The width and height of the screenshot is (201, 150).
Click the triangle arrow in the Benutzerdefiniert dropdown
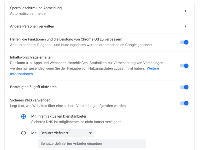90,133
